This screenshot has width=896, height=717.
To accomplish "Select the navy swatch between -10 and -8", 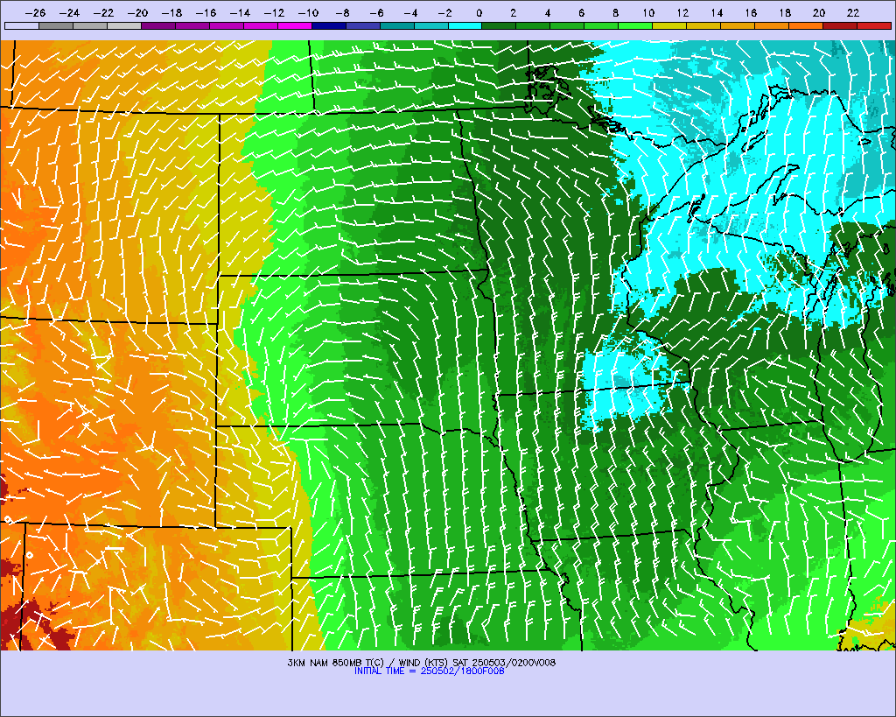I will tap(329, 25).
